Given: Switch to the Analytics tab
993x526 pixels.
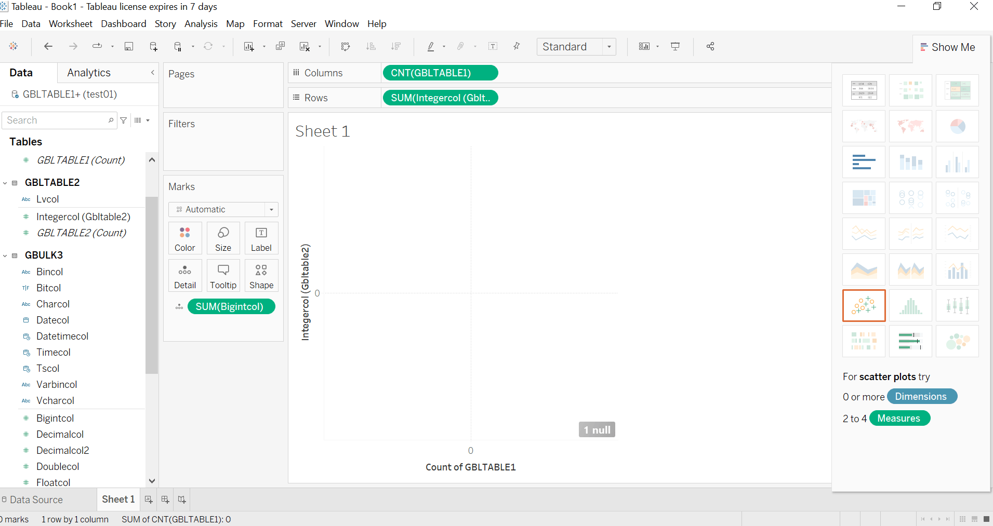Looking at the screenshot, I should [x=89, y=73].
